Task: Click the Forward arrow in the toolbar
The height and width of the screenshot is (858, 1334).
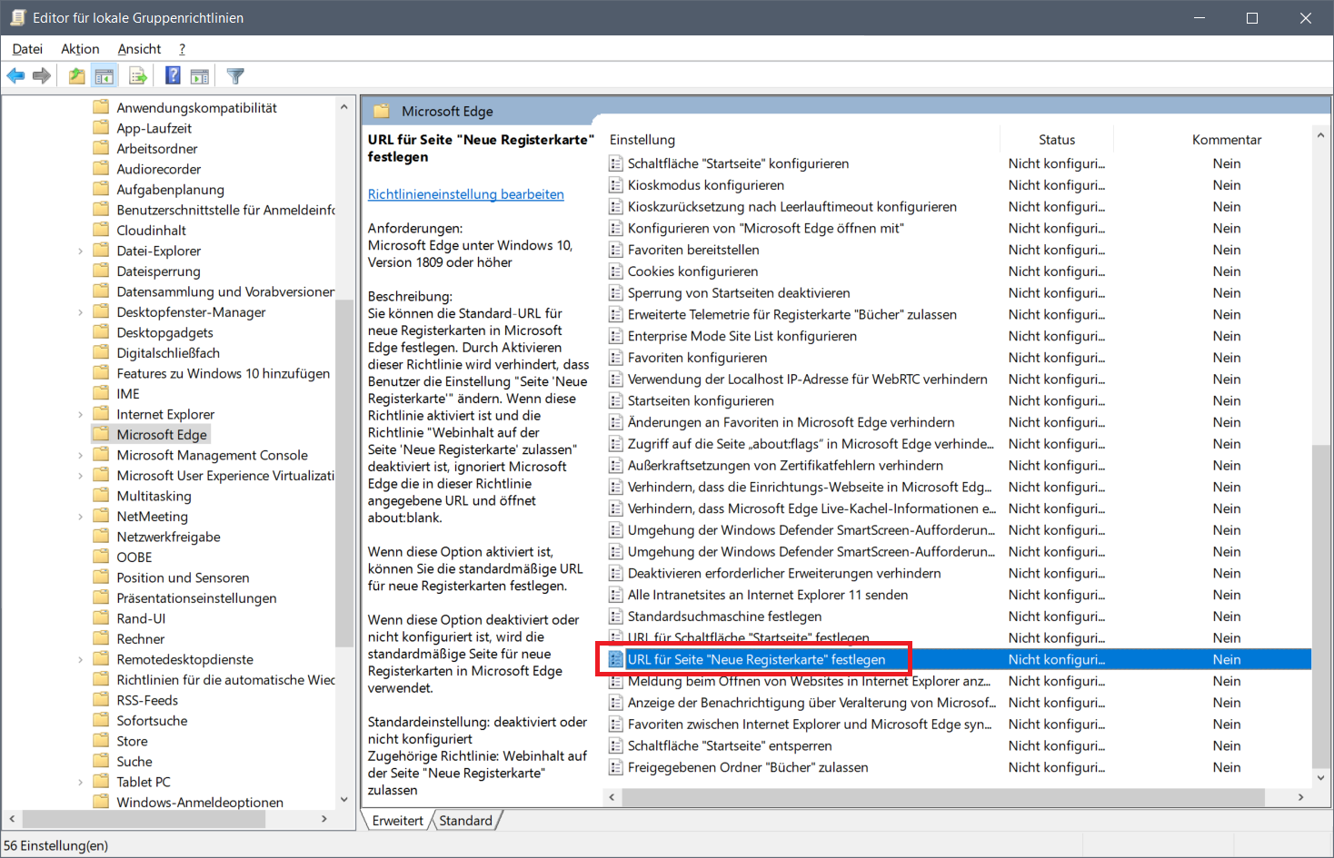Action: point(41,76)
